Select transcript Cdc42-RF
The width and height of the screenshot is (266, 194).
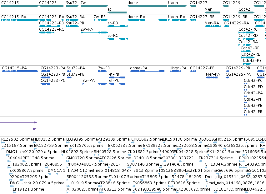(x=246, y=51)
